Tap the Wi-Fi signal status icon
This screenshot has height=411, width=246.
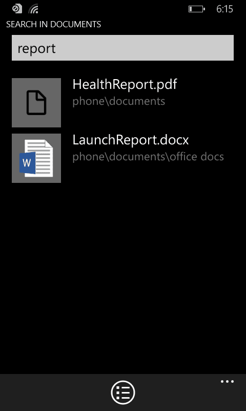click(x=33, y=9)
